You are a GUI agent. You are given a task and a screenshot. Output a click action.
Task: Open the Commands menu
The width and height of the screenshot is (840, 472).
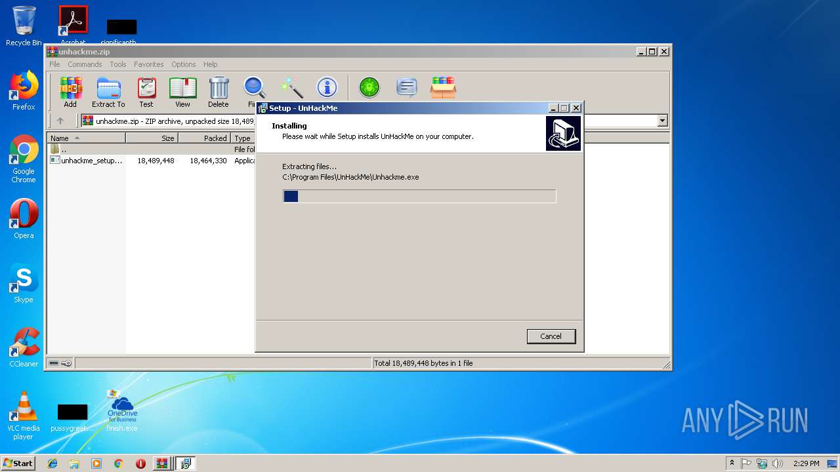(85, 64)
